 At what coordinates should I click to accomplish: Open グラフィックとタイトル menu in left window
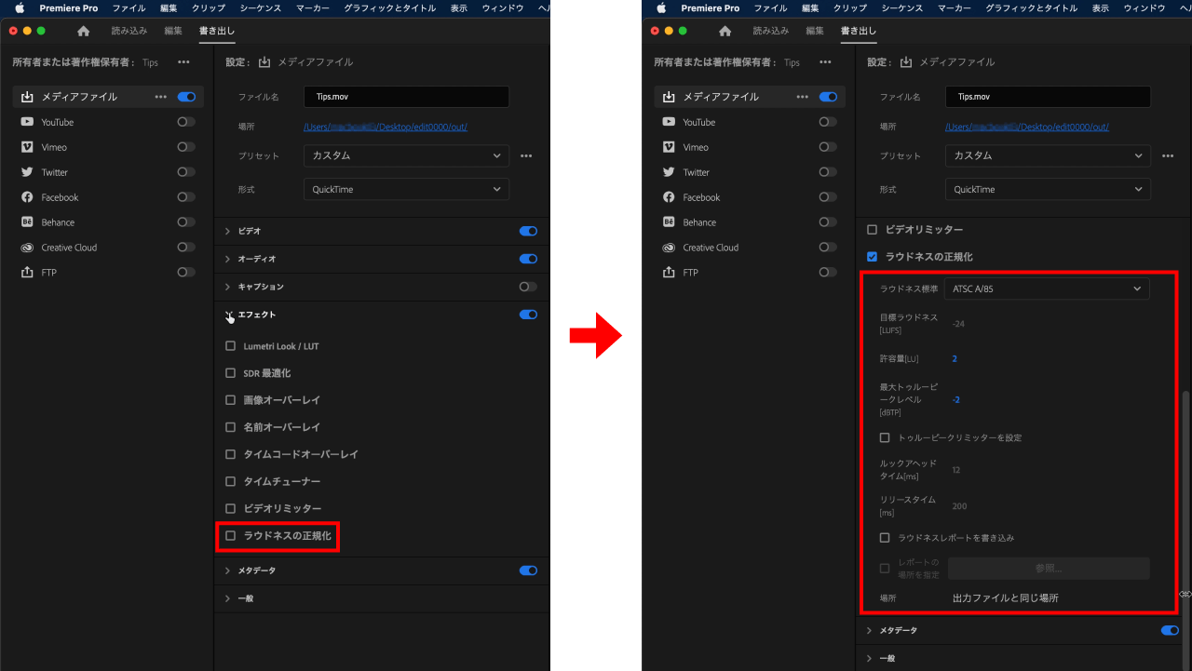pyautogui.click(x=391, y=7)
